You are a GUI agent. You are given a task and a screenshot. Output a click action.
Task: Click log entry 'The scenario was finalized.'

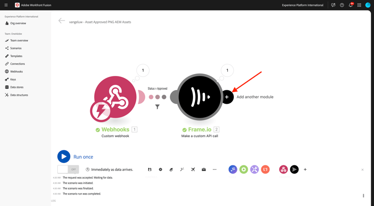point(78,189)
